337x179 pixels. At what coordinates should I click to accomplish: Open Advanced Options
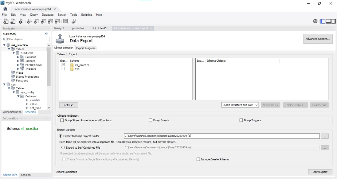click(318, 39)
